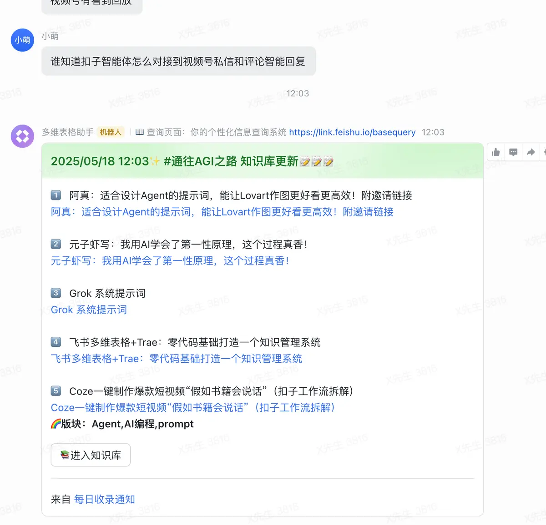Click the 多维表格助手 sender name
The image size is (546, 525).
[x=68, y=132]
